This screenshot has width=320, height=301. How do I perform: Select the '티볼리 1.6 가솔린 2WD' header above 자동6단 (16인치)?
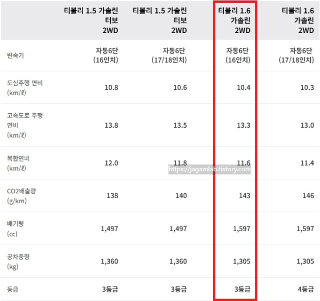(x=235, y=20)
